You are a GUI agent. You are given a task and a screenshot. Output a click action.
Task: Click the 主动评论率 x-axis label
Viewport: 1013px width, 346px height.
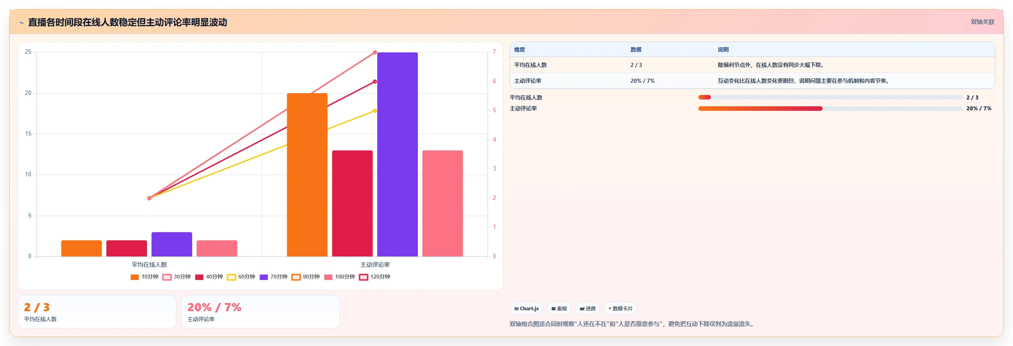click(375, 265)
